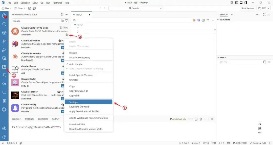The width and height of the screenshot is (273, 145).
Task: Switch to the OUTPUT tab
Action: (x=56, y=119)
